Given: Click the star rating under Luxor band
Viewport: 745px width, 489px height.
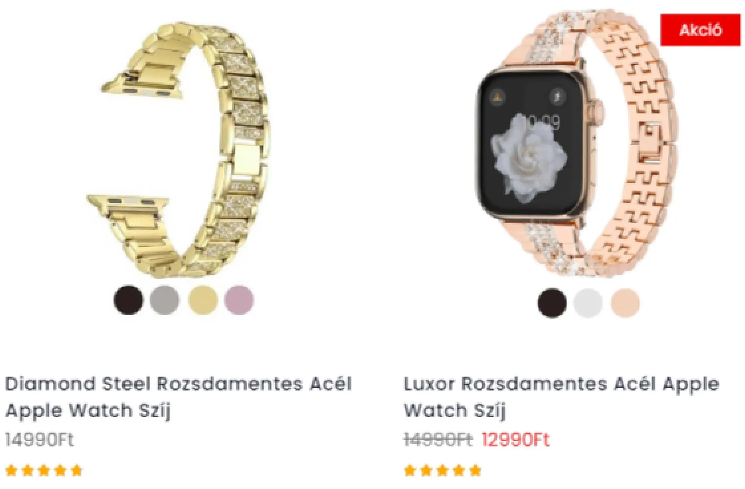Looking at the screenshot, I should [442, 470].
